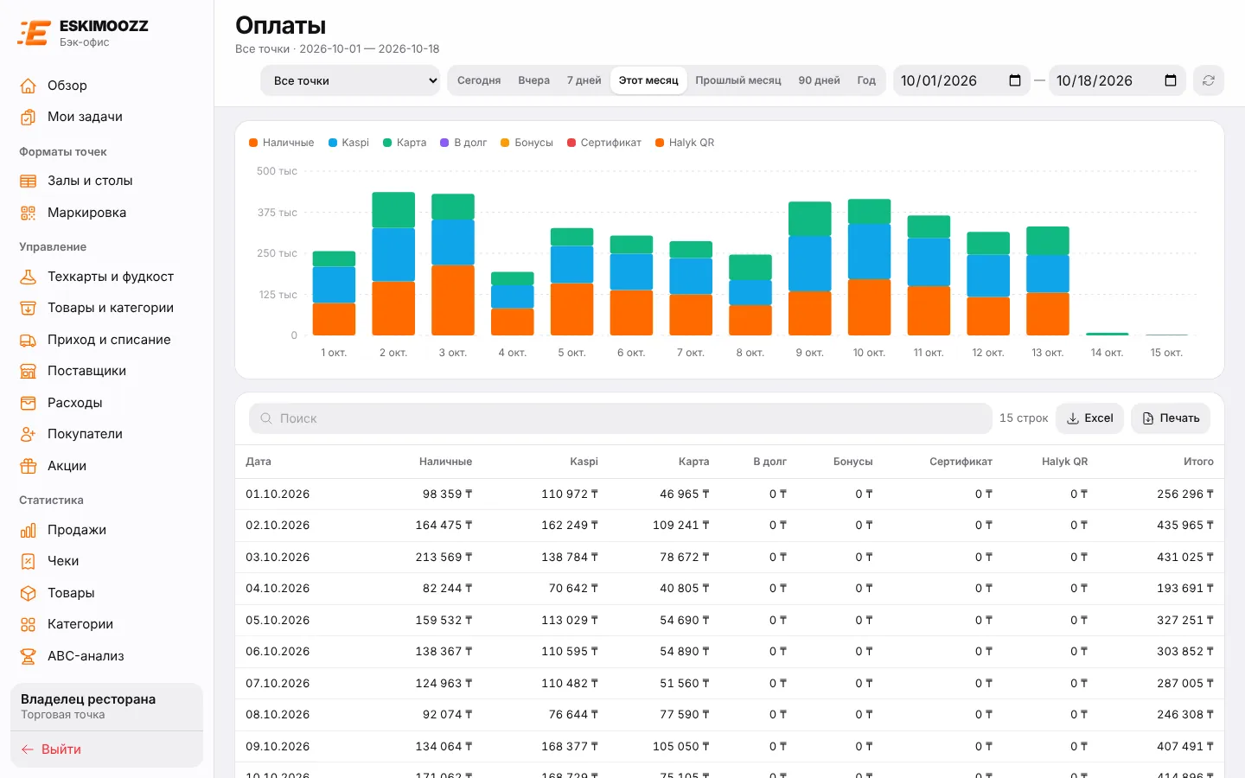Click the Продажи bar chart icon
The width and height of the screenshot is (1245, 778).
tap(29, 530)
